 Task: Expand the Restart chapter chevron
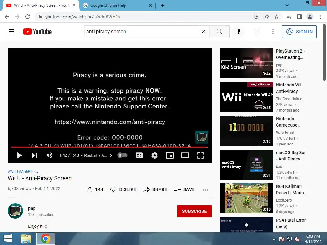pyautogui.click(x=111, y=155)
